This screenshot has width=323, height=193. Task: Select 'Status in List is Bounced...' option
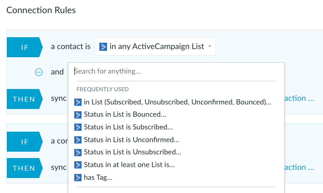[125, 114]
